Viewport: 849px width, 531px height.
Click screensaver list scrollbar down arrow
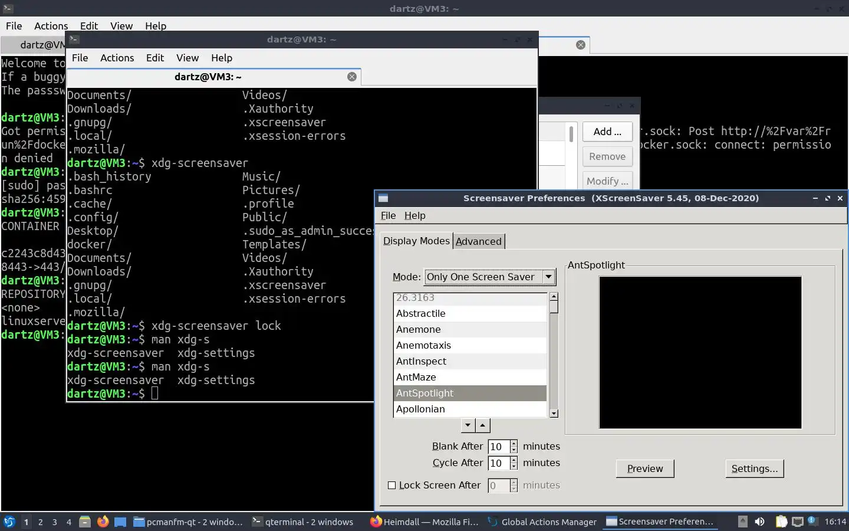pyautogui.click(x=554, y=414)
